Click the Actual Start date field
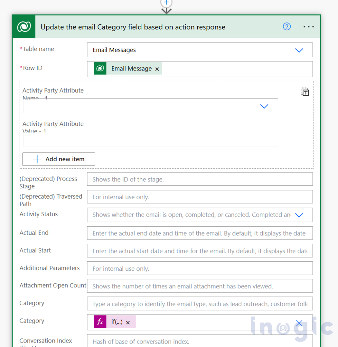This screenshot has height=347, width=338. [x=199, y=251]
